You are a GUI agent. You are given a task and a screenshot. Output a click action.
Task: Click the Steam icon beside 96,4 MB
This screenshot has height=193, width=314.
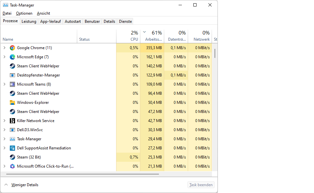pos(12,93)
